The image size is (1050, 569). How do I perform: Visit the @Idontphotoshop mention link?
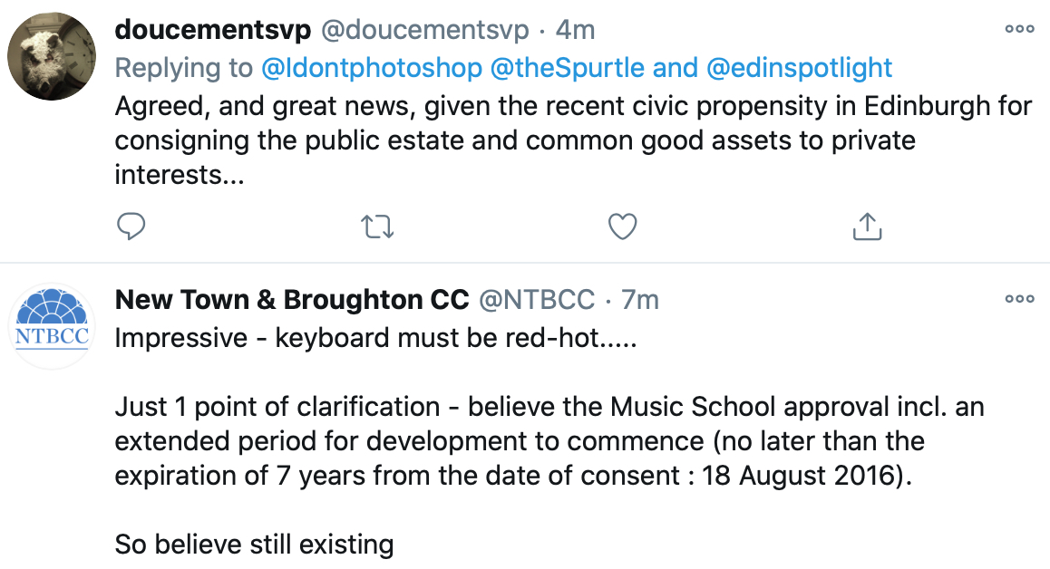click(372, 68)
